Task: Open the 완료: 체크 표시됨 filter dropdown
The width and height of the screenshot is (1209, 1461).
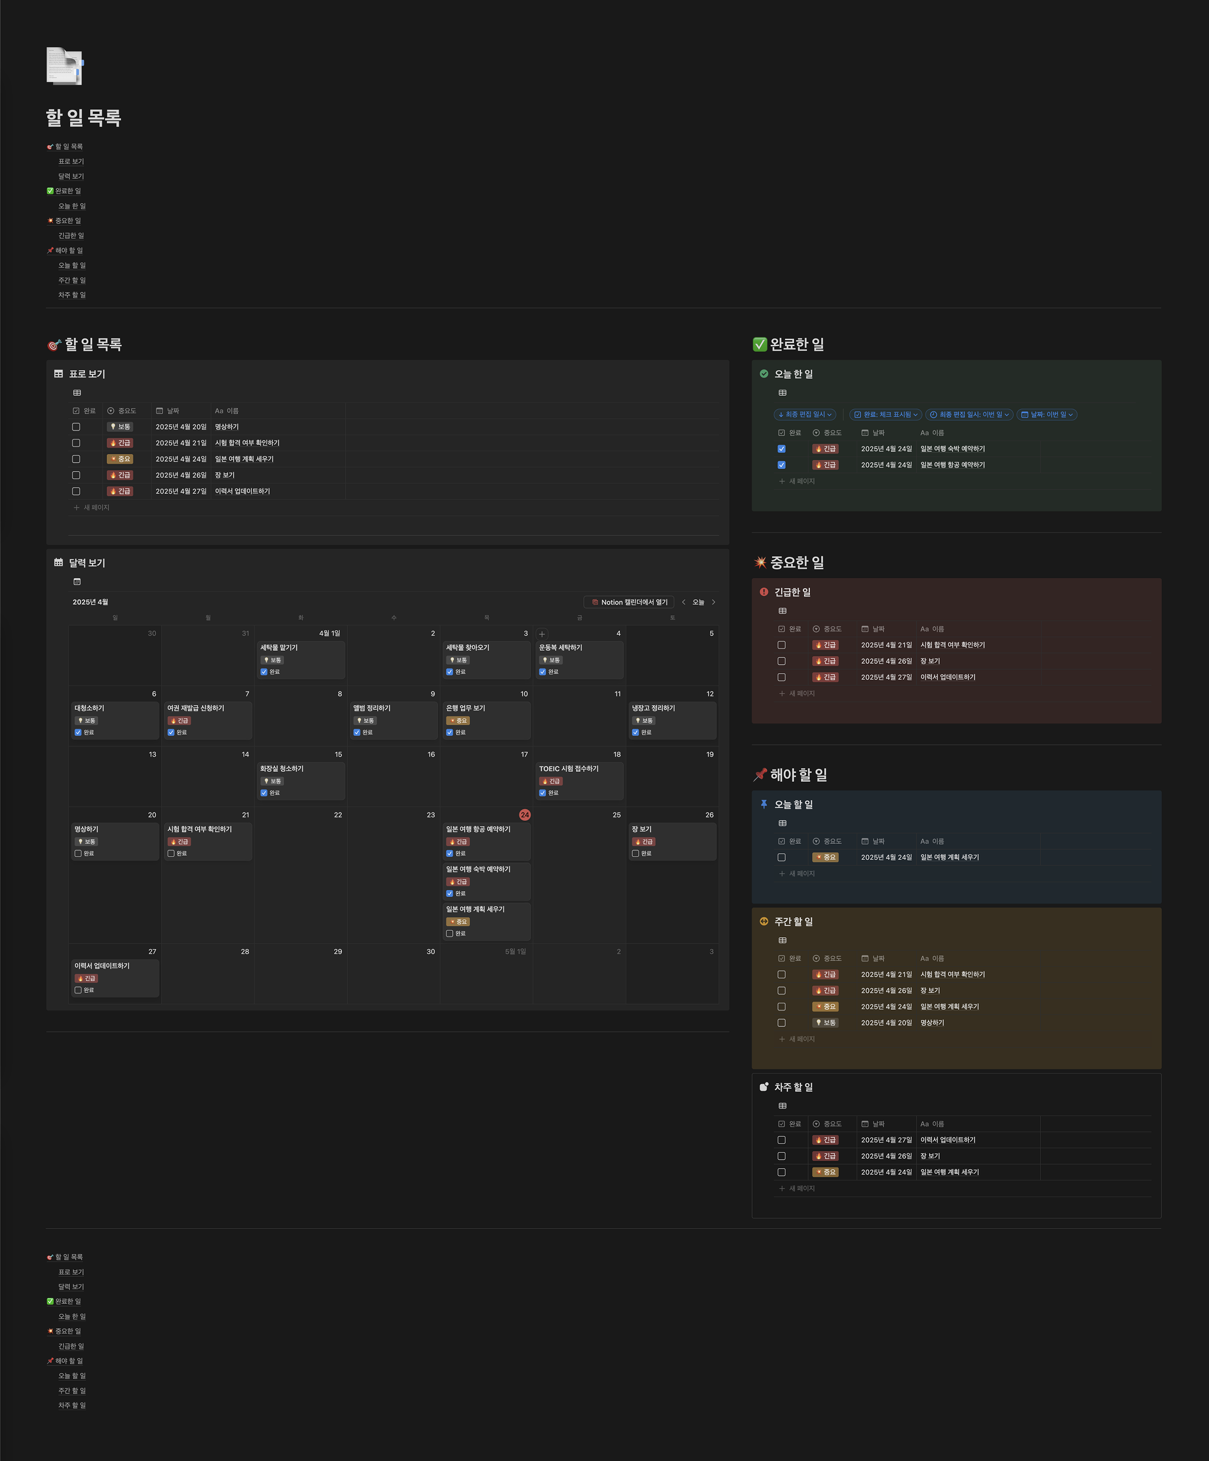Action: click(x=885, y=415)
